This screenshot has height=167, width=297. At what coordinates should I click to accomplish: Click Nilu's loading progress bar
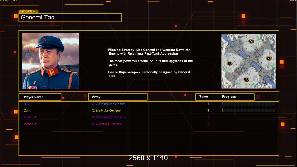point(249,104)
